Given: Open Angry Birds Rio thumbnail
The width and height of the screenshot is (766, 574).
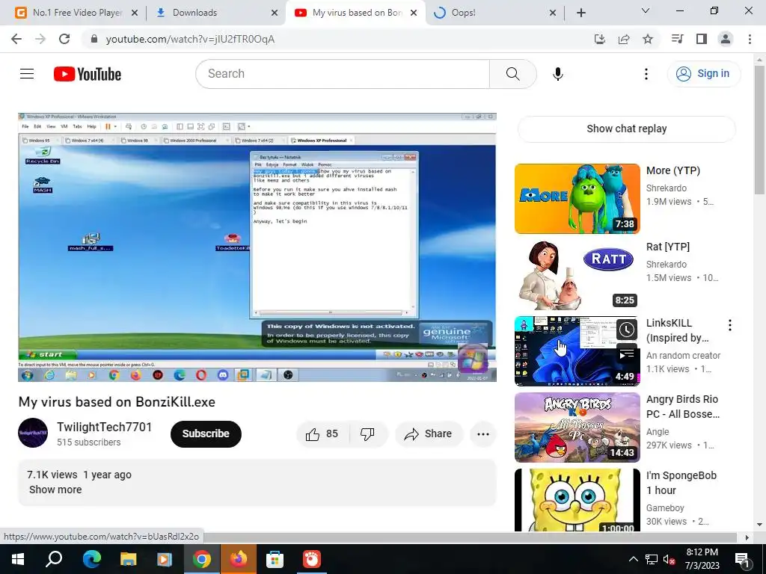Looking at the screenshot, I should [x=577, y=427].
